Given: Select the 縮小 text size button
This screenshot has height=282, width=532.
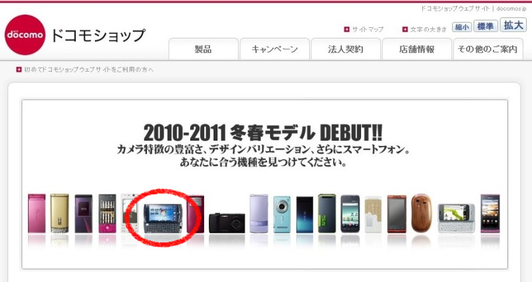Looking at the screenshot, I should tap(462, 27).
